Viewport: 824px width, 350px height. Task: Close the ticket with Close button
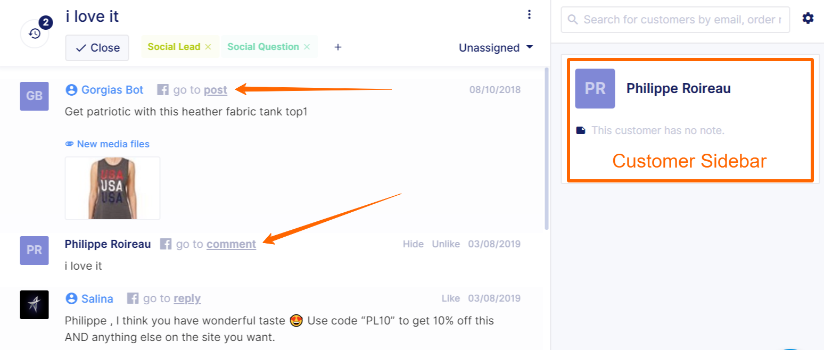coord(97,48)
